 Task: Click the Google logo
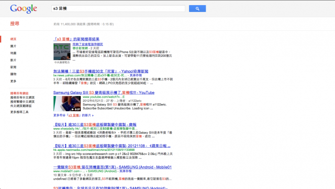(24, 9)
